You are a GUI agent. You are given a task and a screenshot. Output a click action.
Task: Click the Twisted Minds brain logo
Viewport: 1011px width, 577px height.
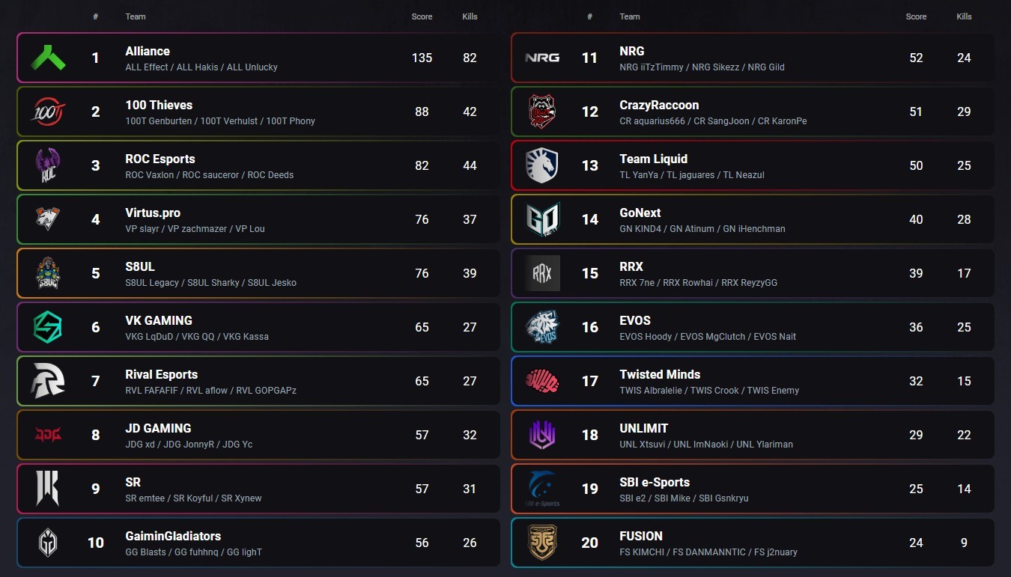point(542,381)
